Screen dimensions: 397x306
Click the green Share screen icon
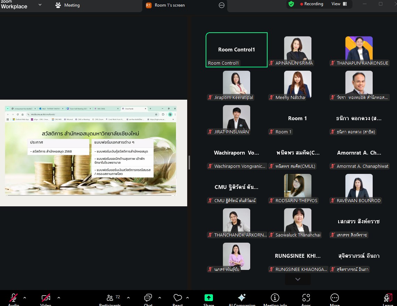coord(209,298)
